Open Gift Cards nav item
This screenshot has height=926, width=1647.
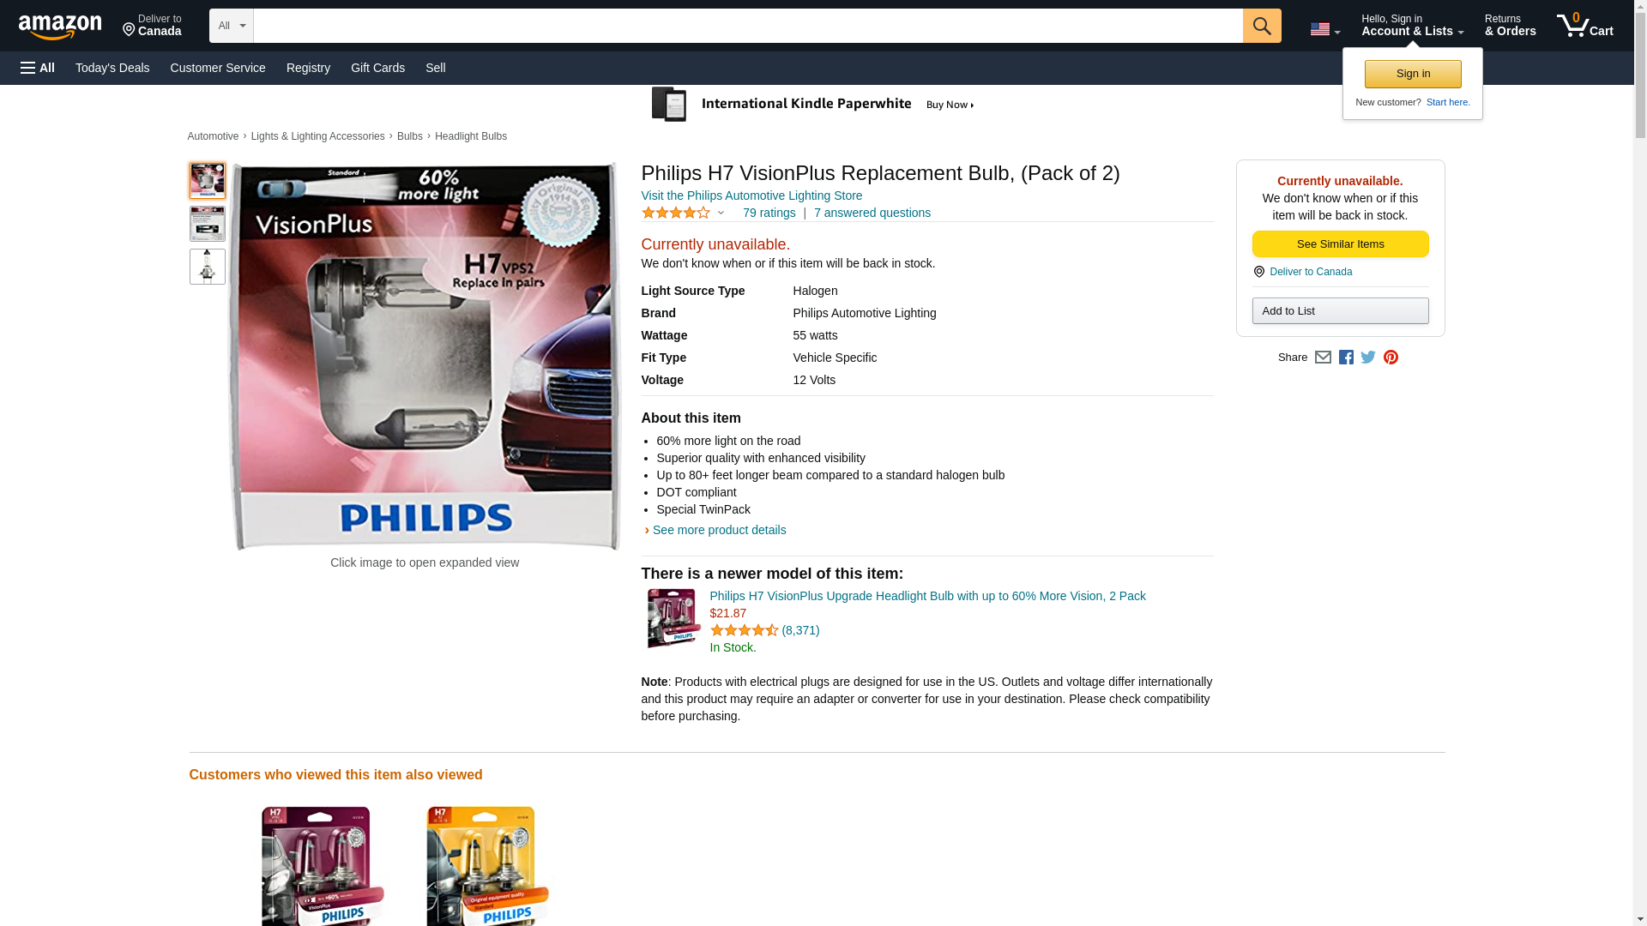pyautogui.click(x=377, y=68)
